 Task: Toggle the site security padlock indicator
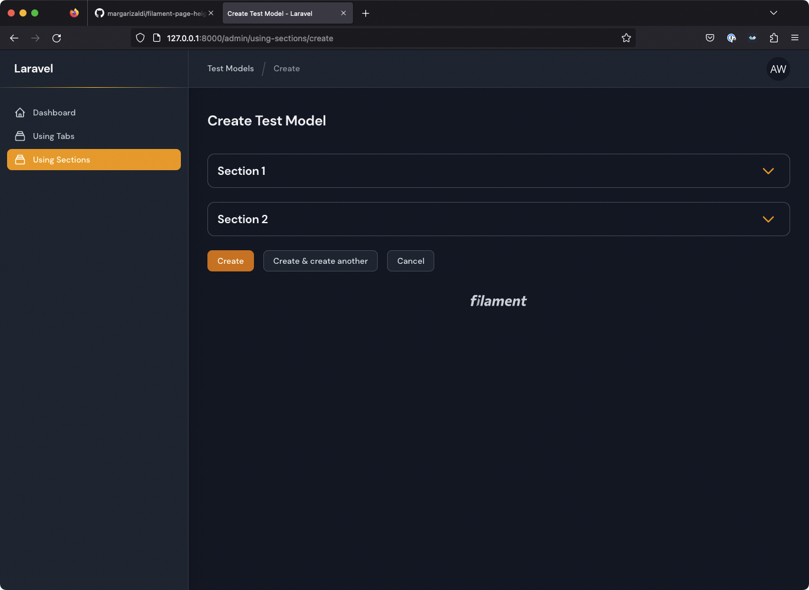[x=156, y=38]
